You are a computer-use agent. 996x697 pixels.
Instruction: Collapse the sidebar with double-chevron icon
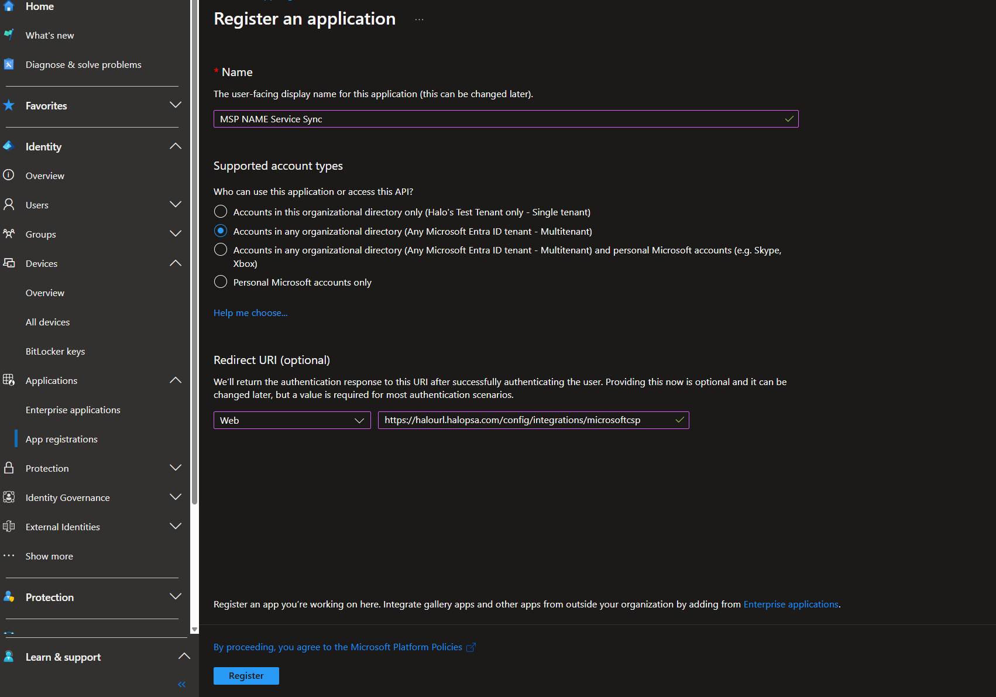coord(181,684)
